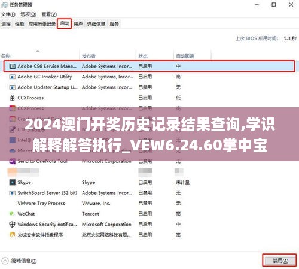299x269 pixels.
Task: Open the 选项(O) menu
Action: click(29, 14)
